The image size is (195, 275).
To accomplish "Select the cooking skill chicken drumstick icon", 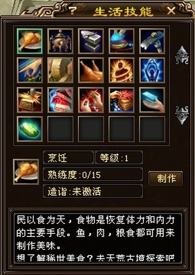I will (x=30, y=41).
